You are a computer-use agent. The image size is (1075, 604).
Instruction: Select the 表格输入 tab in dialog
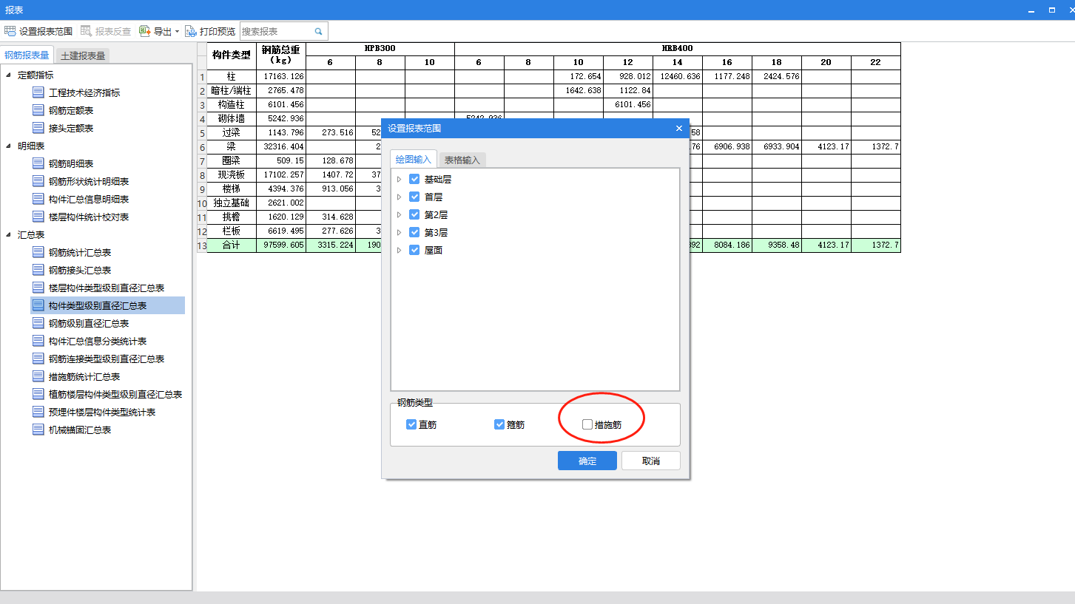click(x=462, y=160)
